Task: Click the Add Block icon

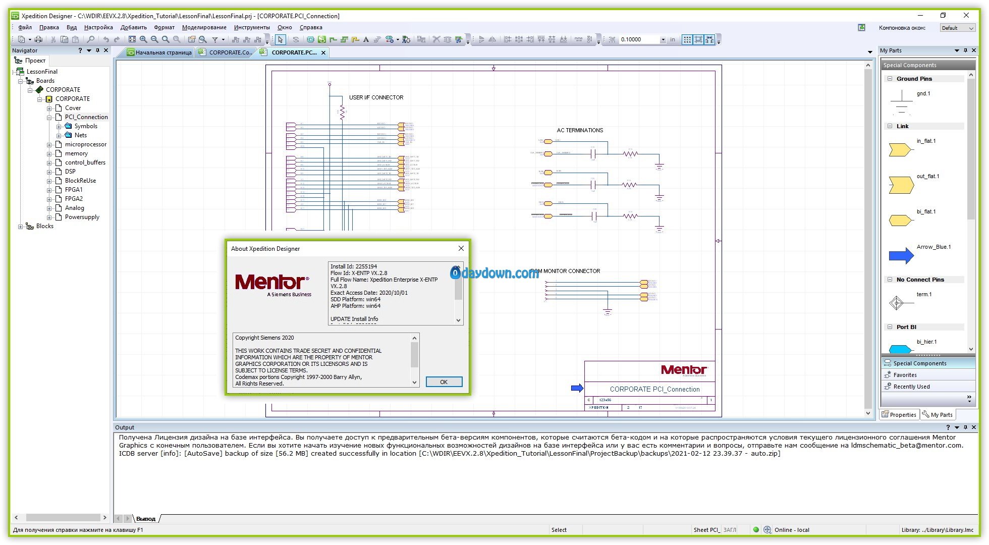Action: (310, 39)
